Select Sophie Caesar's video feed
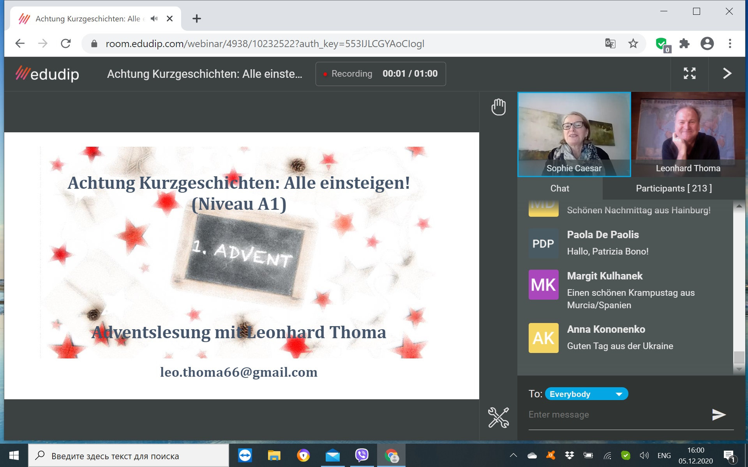 pos(574,134)
